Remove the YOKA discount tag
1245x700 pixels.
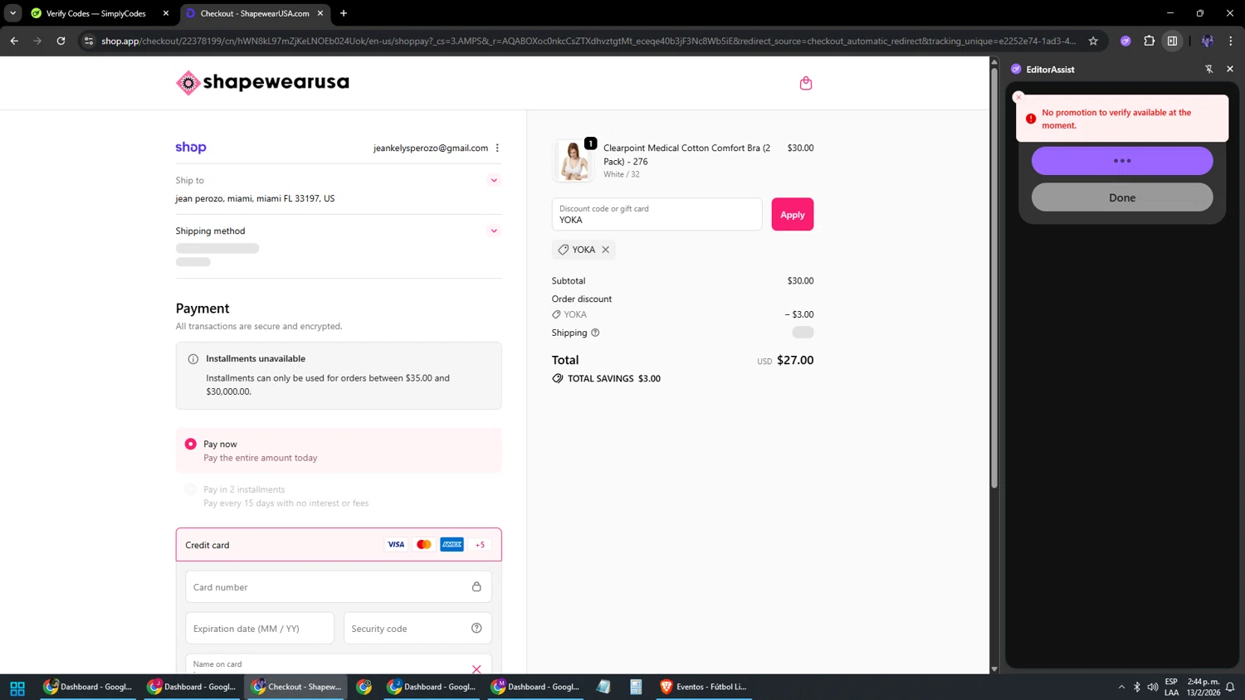click(606, 250)
